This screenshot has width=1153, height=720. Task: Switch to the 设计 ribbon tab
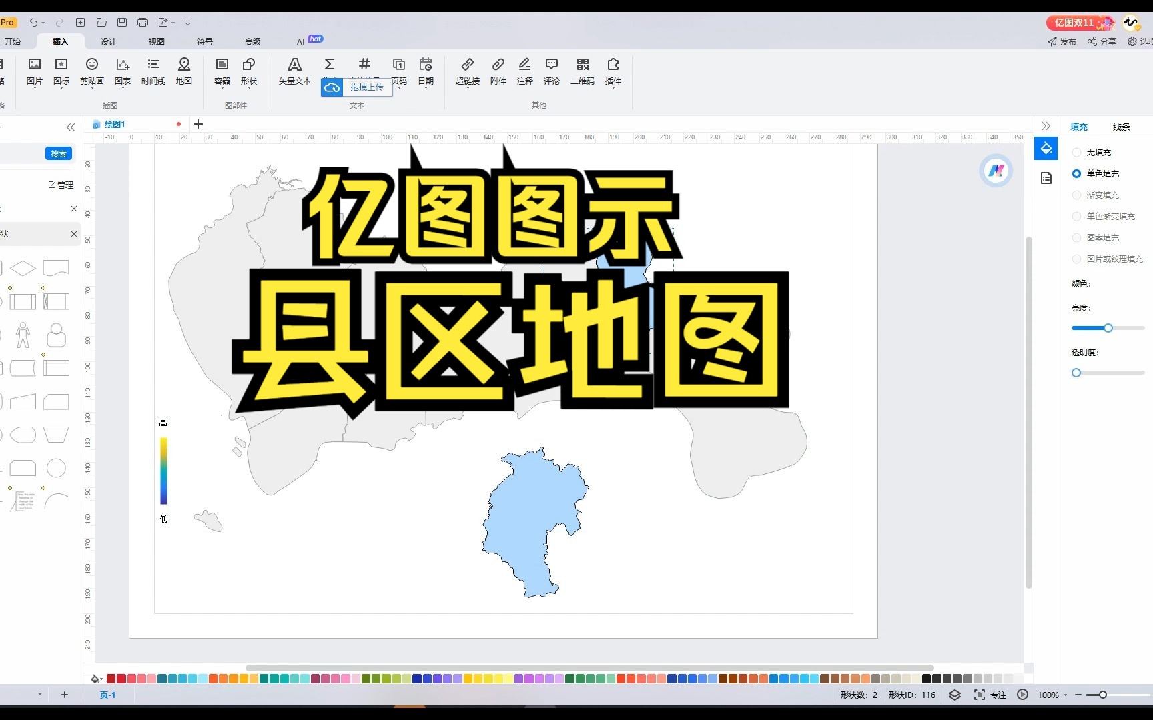click(108, 41)
